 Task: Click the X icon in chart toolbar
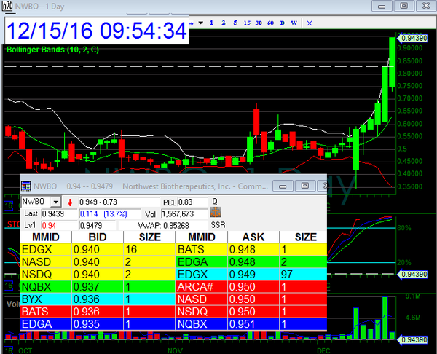click(310, 23)
